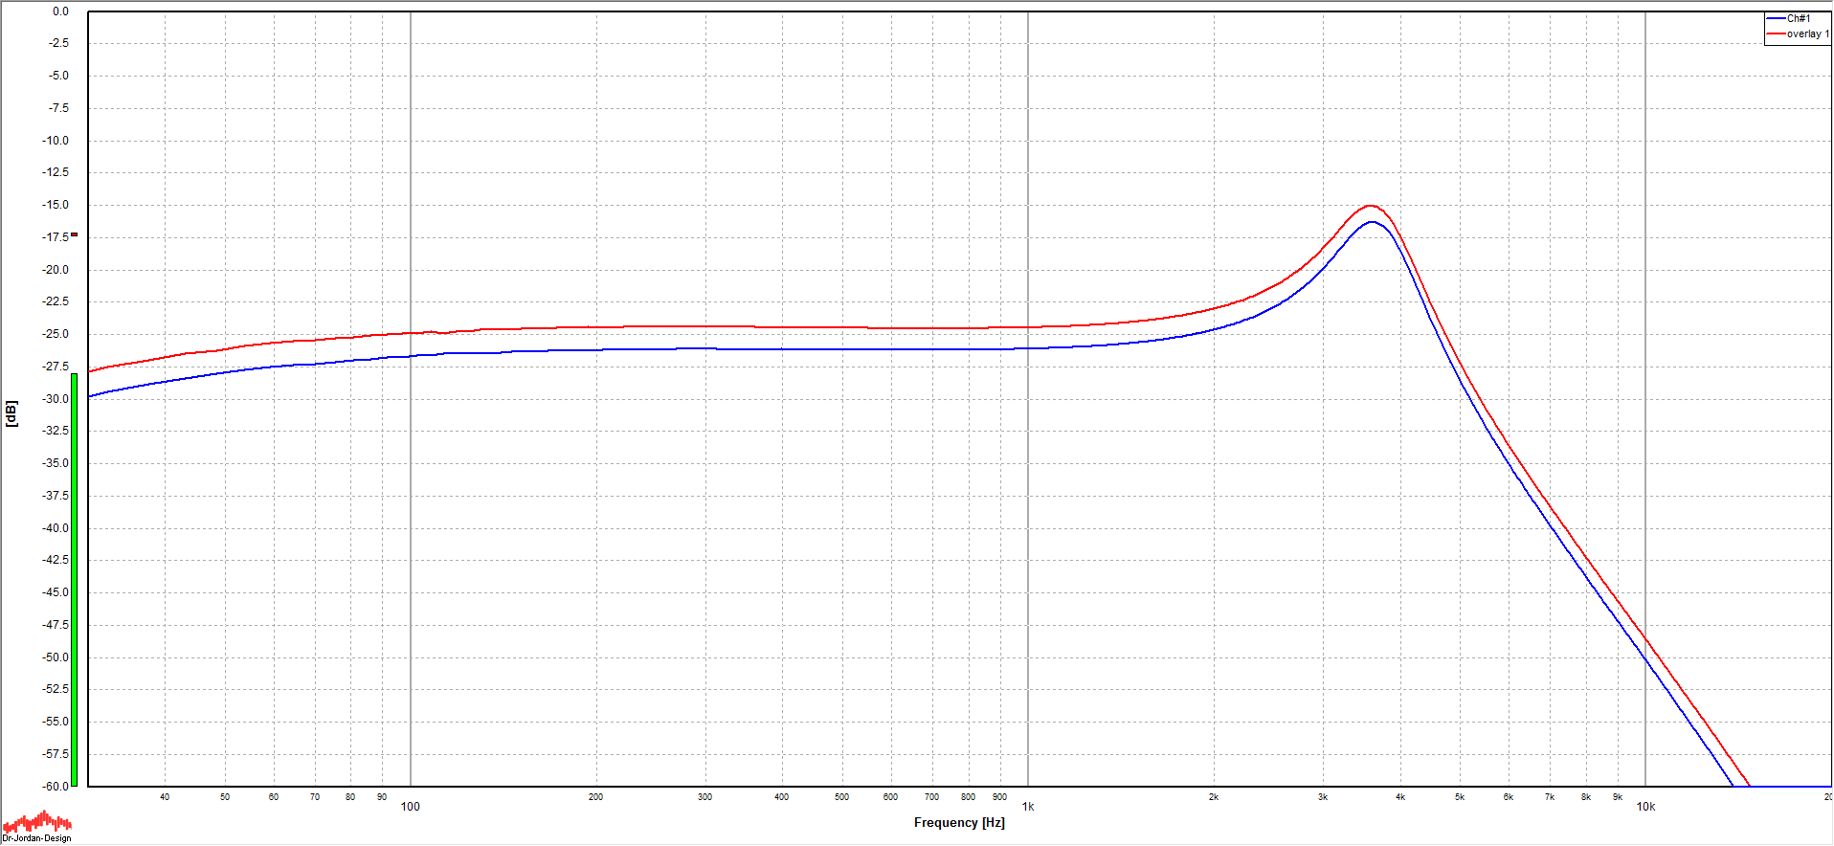Click the red peak marker near -17.5

point(74,234)
